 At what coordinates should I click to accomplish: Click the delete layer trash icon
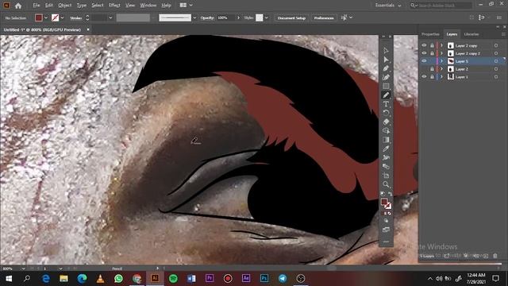(495, 256)
